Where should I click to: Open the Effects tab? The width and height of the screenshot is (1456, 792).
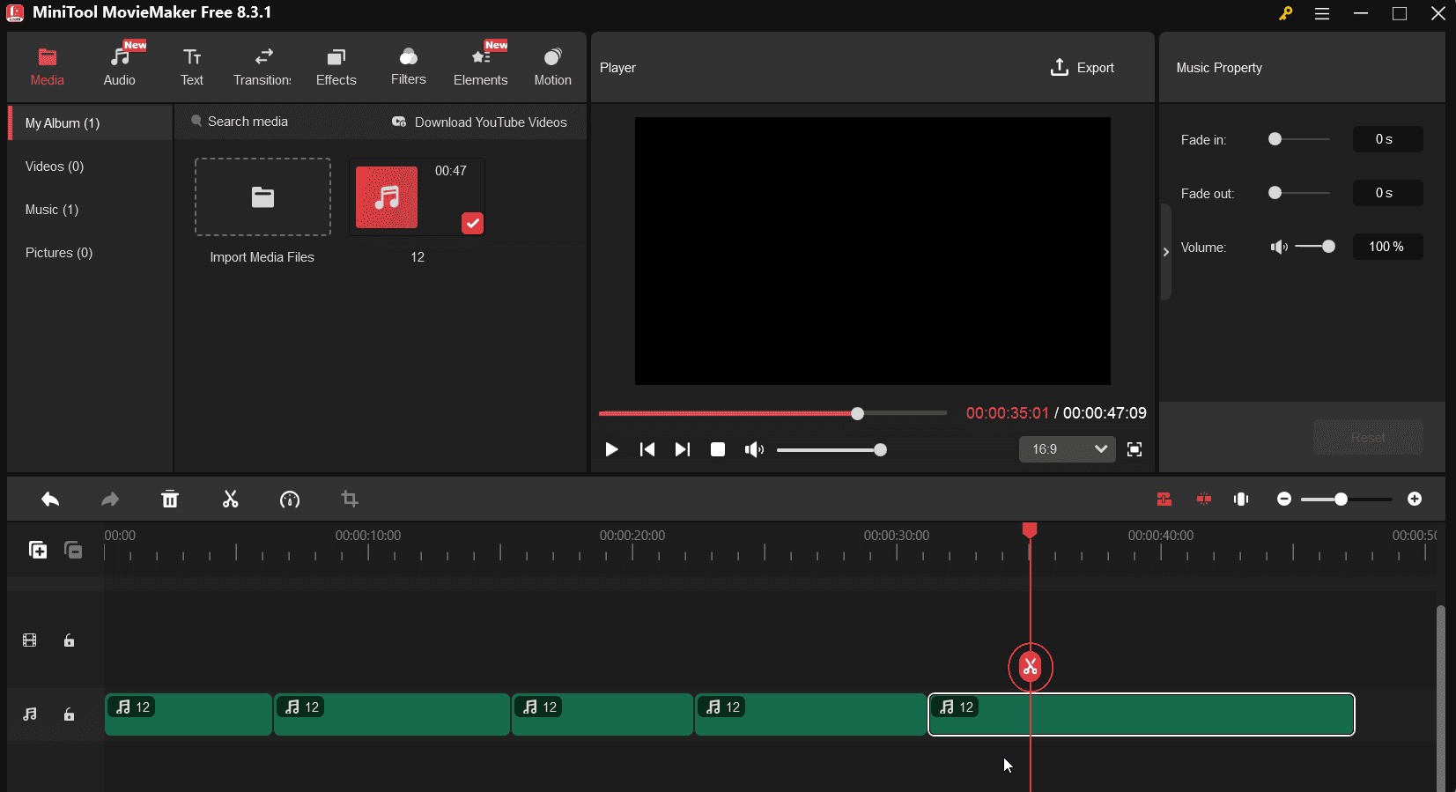336,67
